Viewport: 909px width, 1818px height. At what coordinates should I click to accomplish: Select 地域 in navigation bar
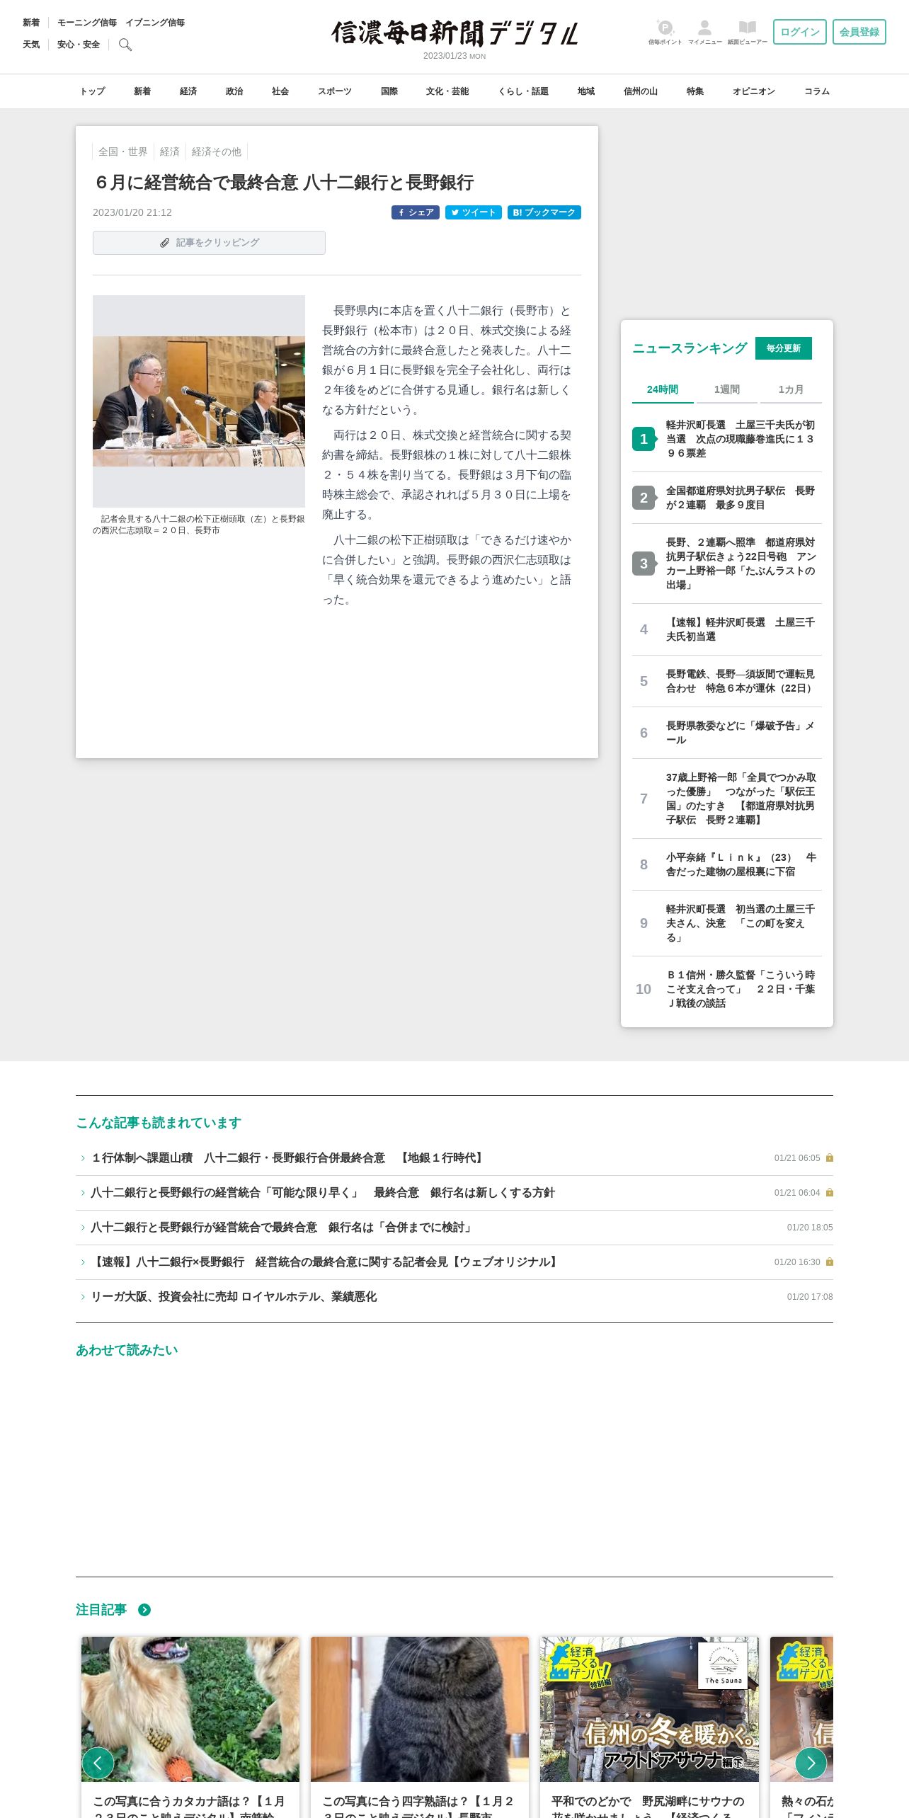pos(586,91)
